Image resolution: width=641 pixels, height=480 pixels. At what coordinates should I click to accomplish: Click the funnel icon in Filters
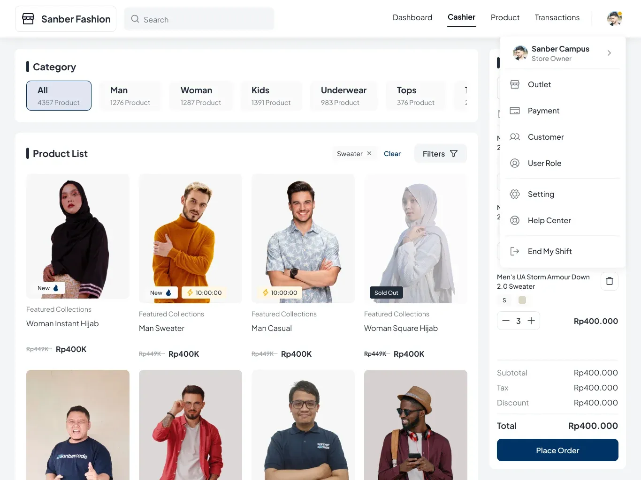point(454,154)
